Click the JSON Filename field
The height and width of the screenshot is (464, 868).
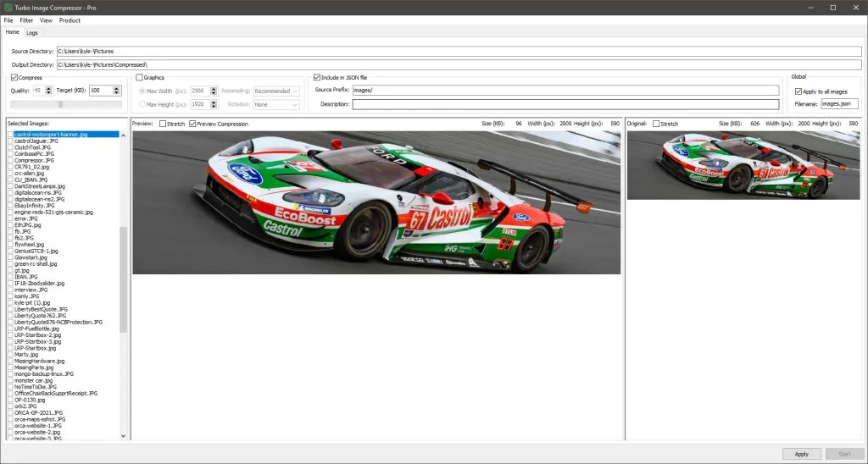839,103
